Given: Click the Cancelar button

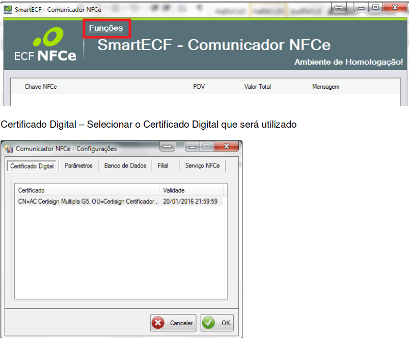Looking at the screenshot, I should (173, 323).
